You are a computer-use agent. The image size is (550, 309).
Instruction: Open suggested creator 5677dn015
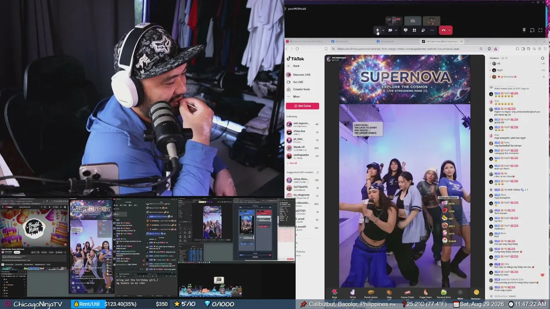click(x=302, y=188)
